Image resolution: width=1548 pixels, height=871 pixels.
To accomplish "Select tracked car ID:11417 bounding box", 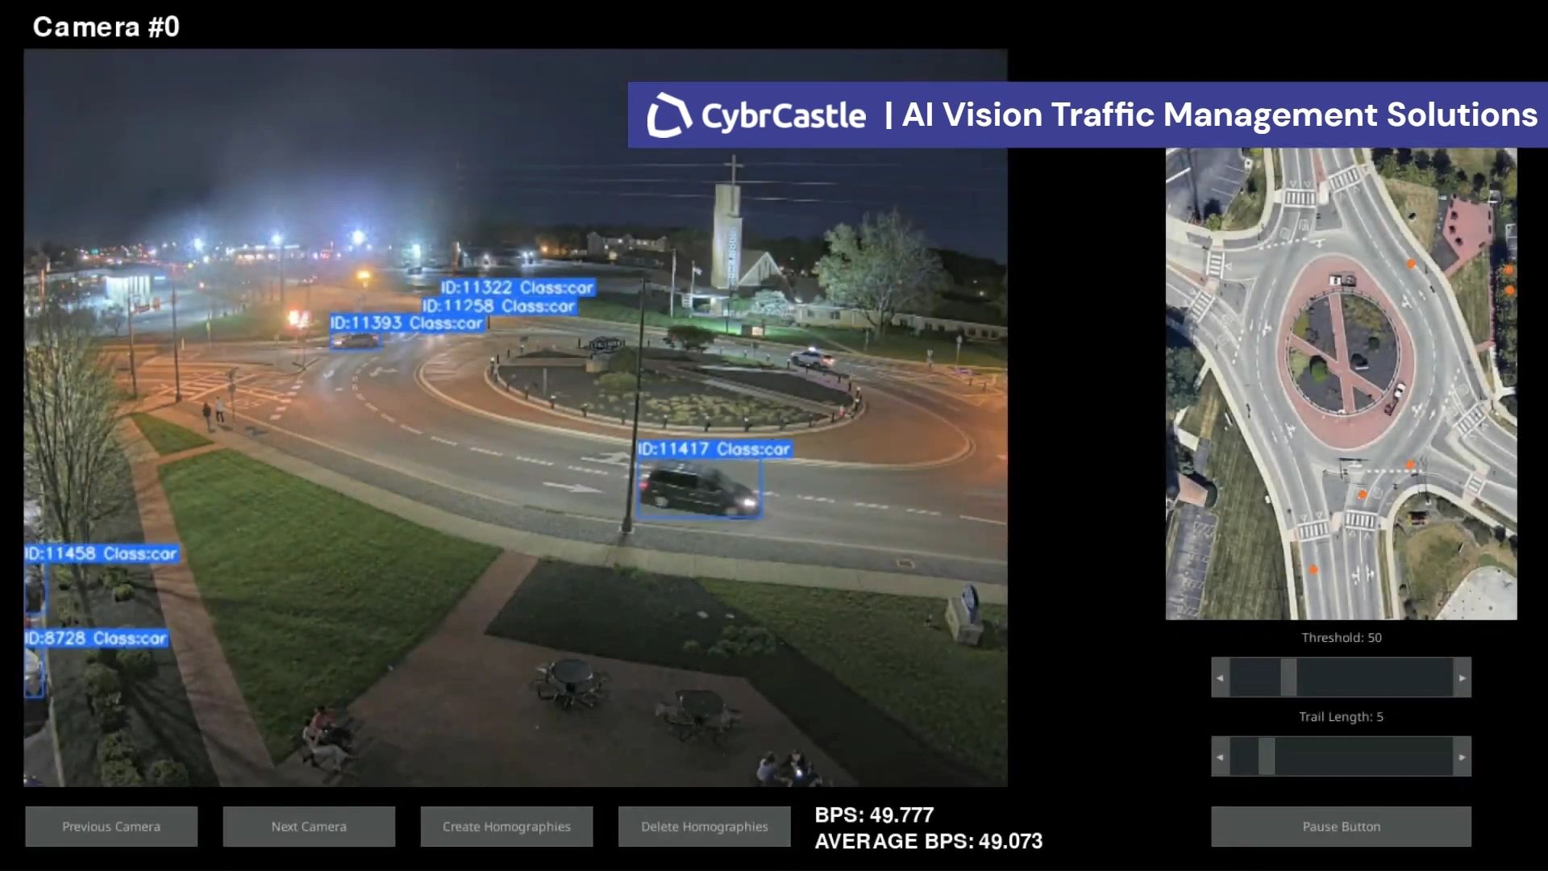I will (699, 490).
